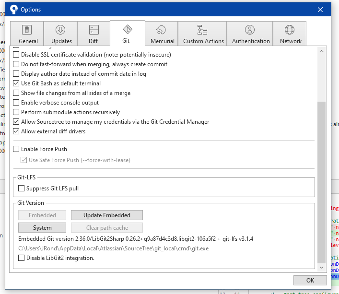
Task: Click the Git-LFS group label
Action: 26,177
